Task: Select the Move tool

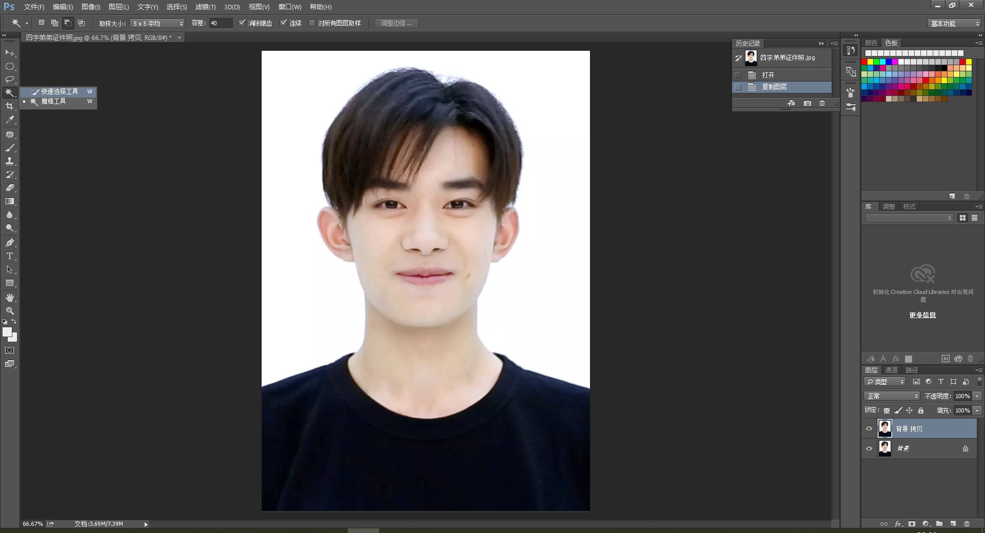Action: [10, 53]
